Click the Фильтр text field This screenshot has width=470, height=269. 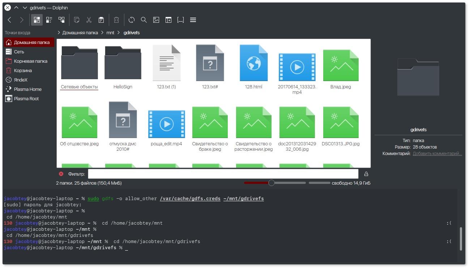[223, 174]
